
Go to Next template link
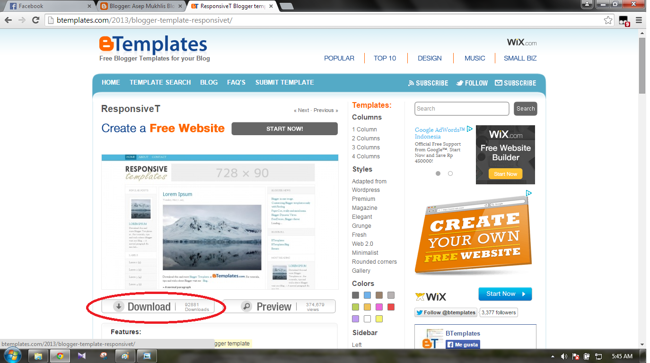[x=301, y=110]
